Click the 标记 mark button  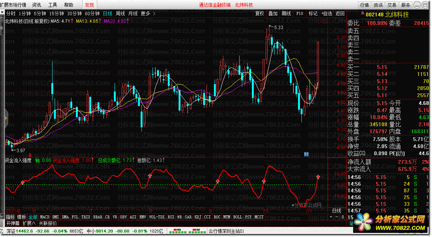click(x=313, y=13)
